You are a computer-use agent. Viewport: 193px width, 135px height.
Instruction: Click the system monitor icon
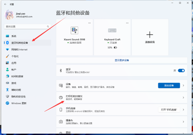[7, 36]
